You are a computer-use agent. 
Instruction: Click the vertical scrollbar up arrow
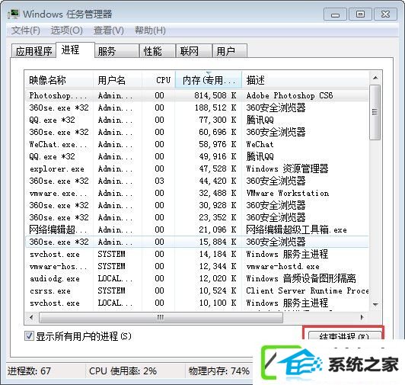(x=375, y=78)
